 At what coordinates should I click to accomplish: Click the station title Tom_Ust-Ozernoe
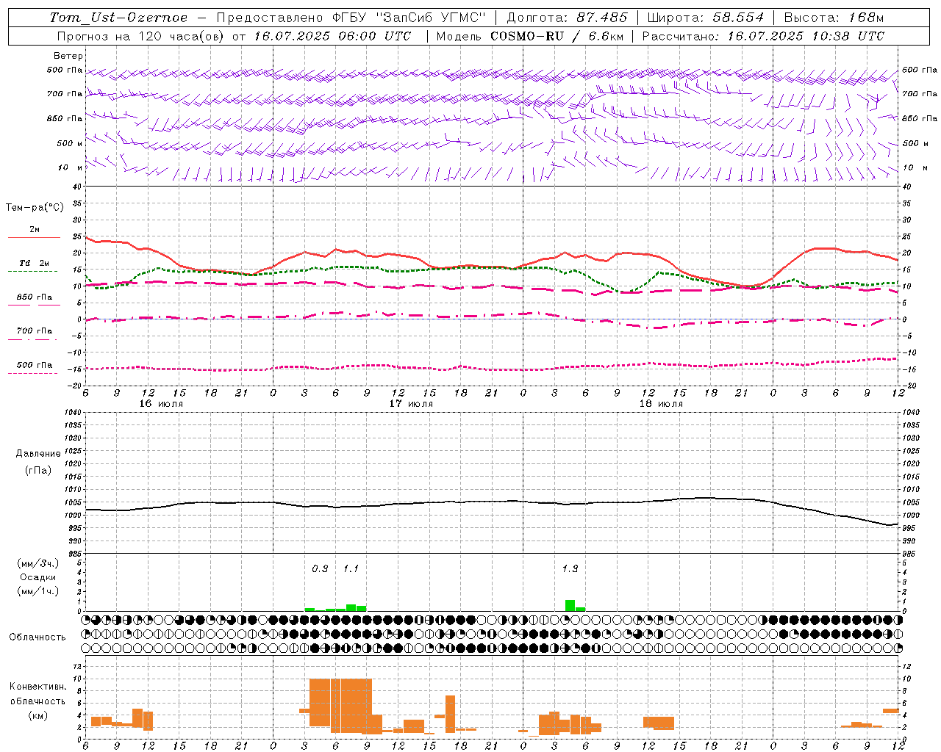pyautogui.click(x=119, y=18)
